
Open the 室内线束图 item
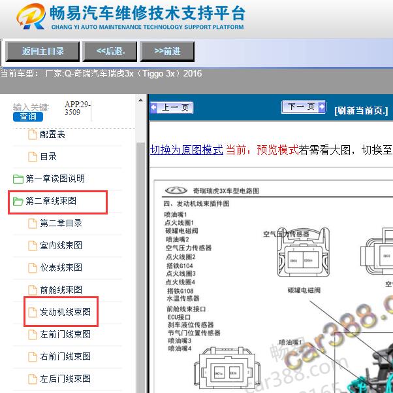[61, 245]
